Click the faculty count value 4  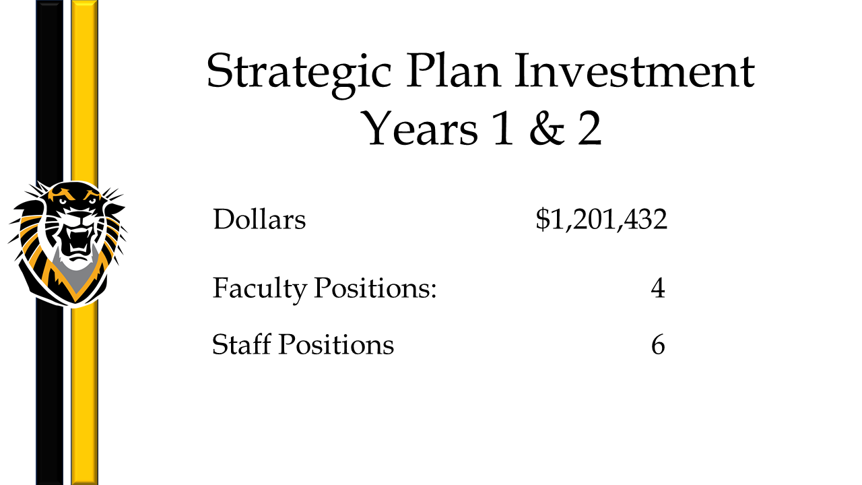pos(658,288)
